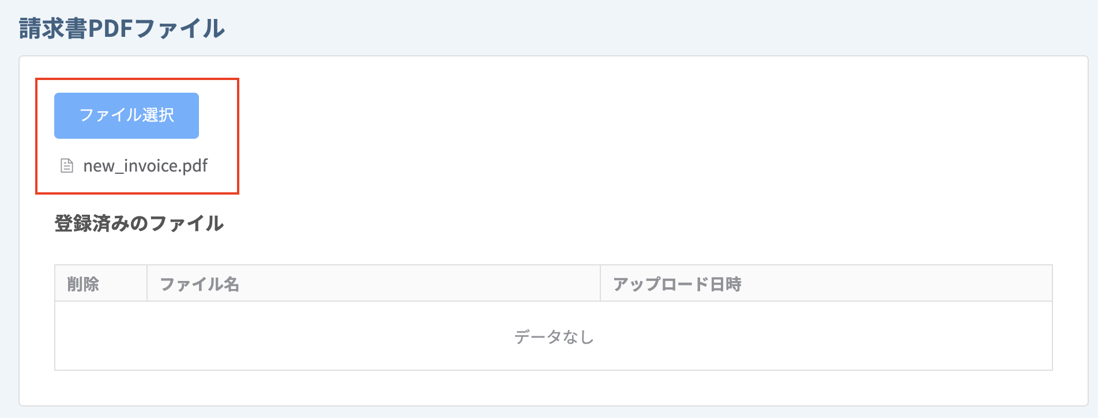Click the blank space inside the アップロード日時 header cell

point(894,284)
